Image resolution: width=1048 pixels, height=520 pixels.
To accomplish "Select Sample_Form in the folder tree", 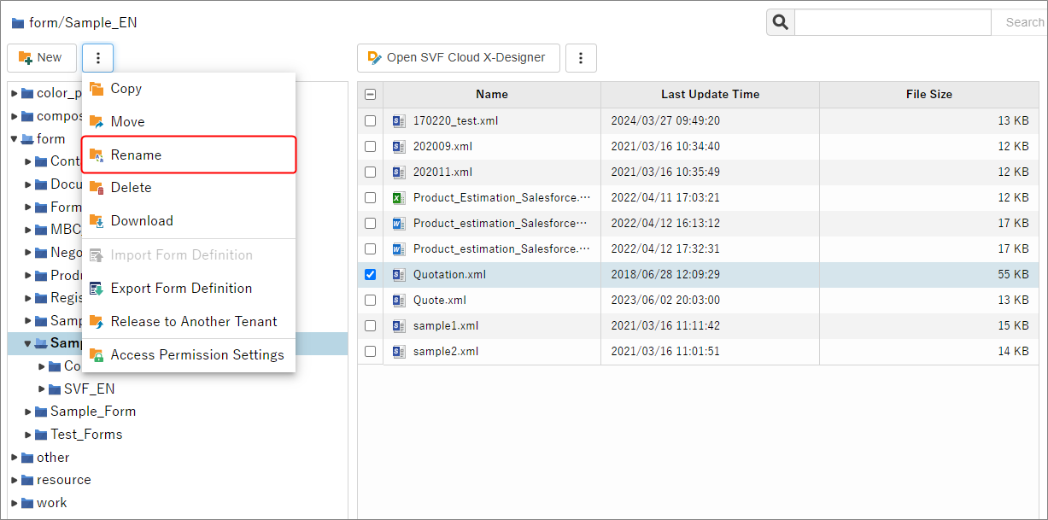I will tap(93, 412).
